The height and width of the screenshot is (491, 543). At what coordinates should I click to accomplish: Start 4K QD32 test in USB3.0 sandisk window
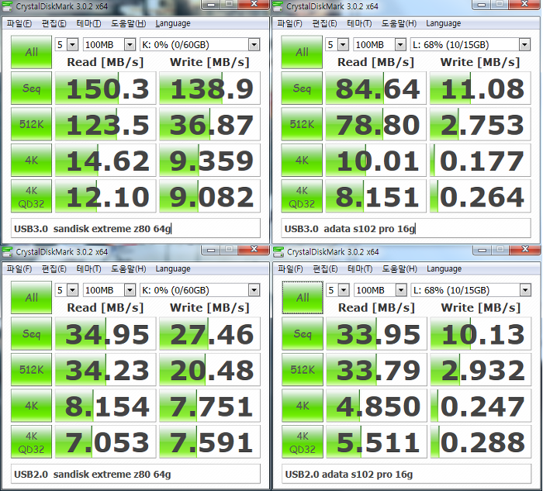31,196
